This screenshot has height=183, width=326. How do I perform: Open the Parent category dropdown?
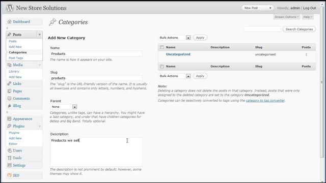click(x=64, y=107)
